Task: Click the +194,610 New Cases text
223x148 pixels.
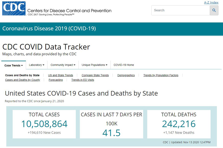Action: [44, 133]
